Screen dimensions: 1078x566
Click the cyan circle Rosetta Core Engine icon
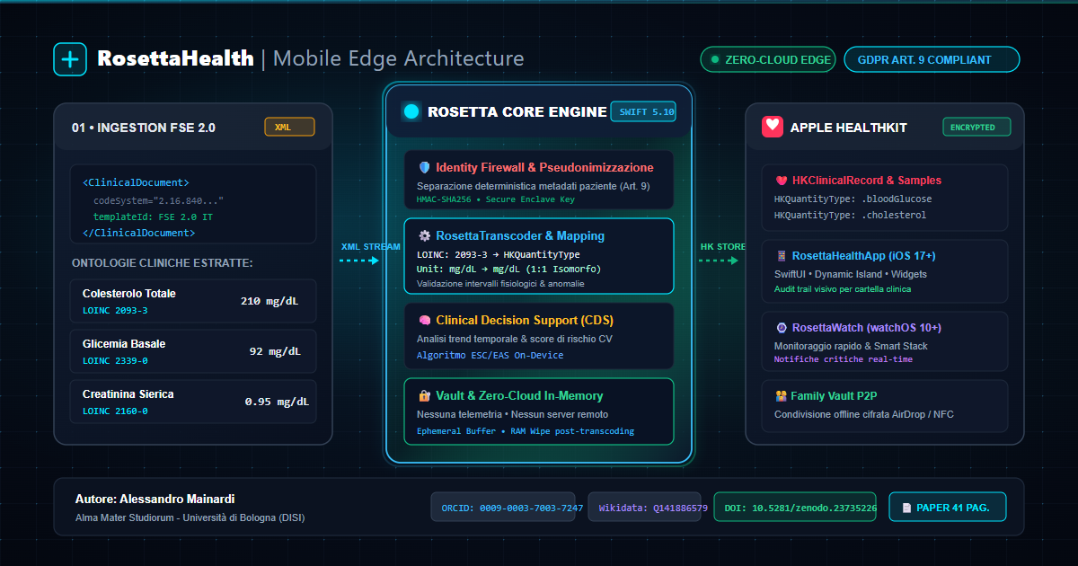(x=411, y=112)
